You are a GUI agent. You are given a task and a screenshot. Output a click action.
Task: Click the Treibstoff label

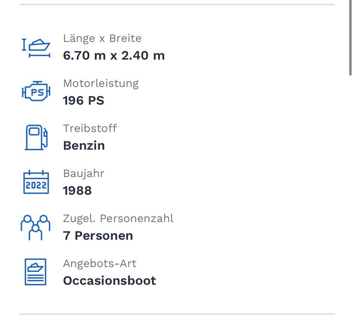pos(90,128)
